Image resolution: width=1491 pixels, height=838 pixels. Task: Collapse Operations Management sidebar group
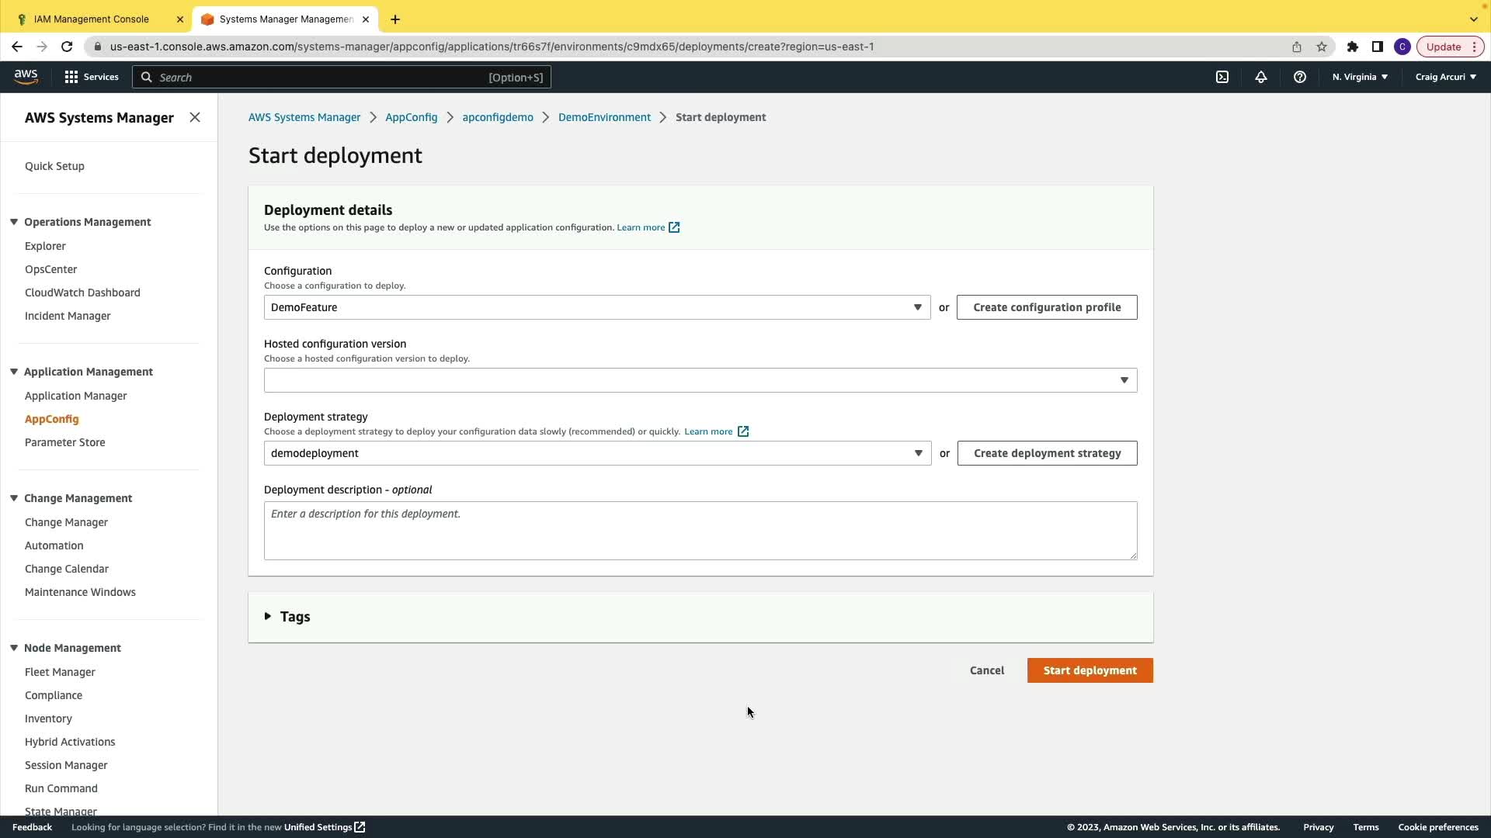14,222
